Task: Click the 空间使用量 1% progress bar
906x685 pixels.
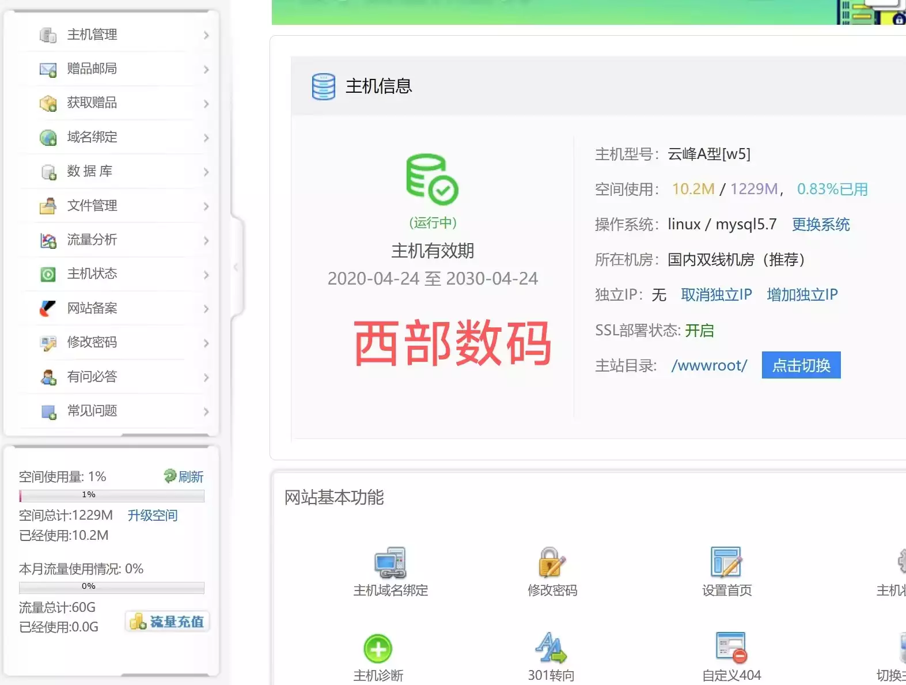Action: [112, 495]
